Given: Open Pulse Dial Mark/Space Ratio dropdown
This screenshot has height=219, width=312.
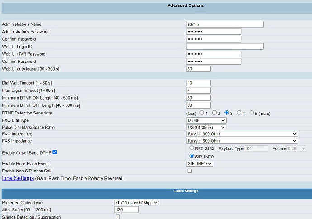Looking at the screenshot, I should pos(206,127).
